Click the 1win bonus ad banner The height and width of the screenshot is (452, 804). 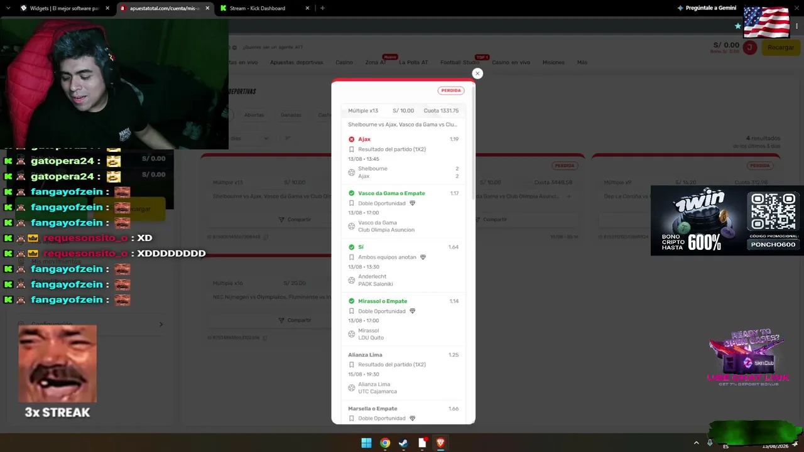tap(727, 220)
